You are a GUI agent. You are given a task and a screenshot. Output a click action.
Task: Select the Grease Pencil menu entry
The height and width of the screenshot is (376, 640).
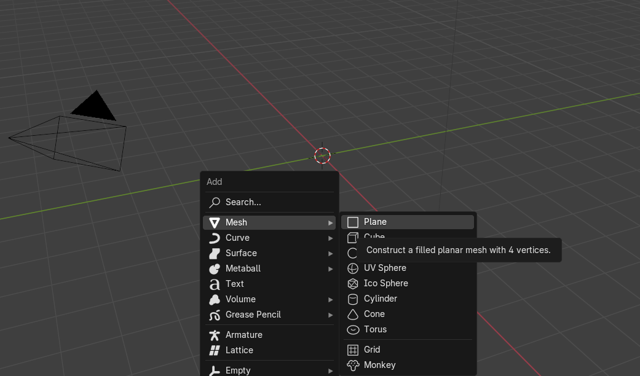(x=269, y=315)
